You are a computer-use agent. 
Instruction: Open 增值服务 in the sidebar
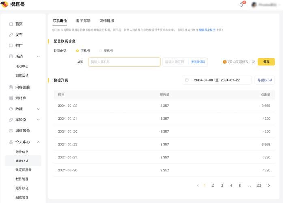(23, 130)
